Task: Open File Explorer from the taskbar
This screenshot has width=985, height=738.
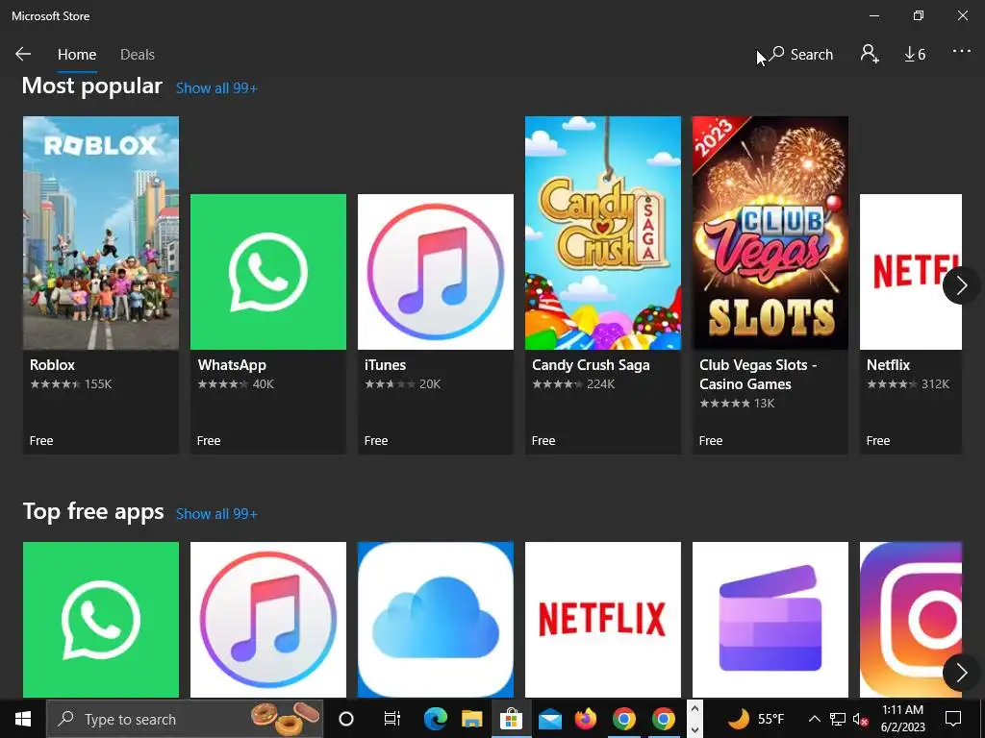Action: (471, 719)
